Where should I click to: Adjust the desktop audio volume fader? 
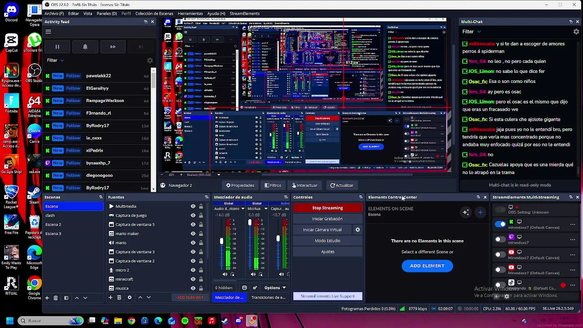coord(221,241)
